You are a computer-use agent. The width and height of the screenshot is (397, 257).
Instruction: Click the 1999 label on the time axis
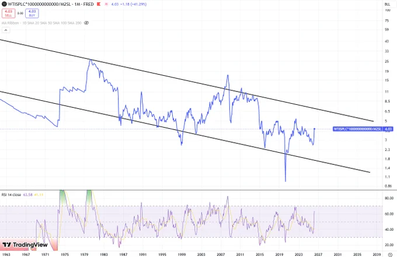(182, 254)
